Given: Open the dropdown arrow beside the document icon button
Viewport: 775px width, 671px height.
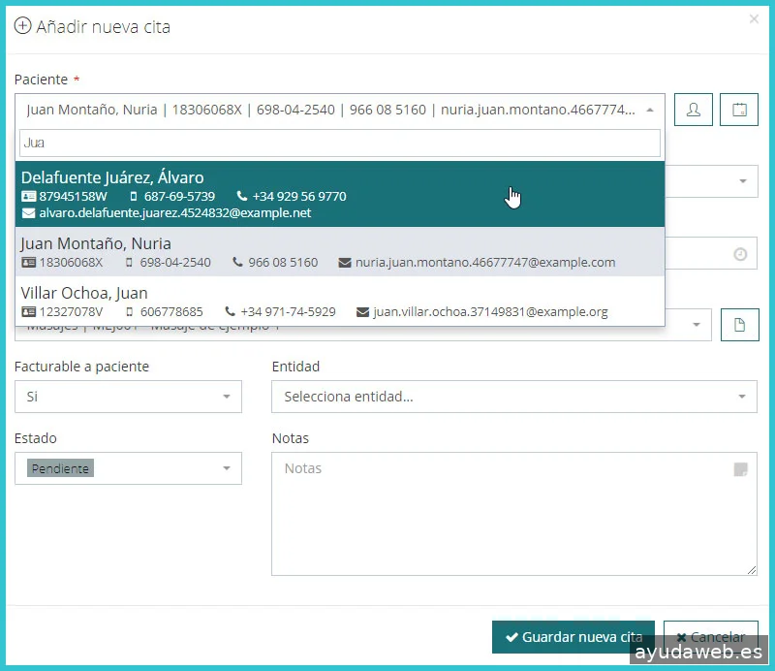Looking at the screenshot, I should coord(697,325).
